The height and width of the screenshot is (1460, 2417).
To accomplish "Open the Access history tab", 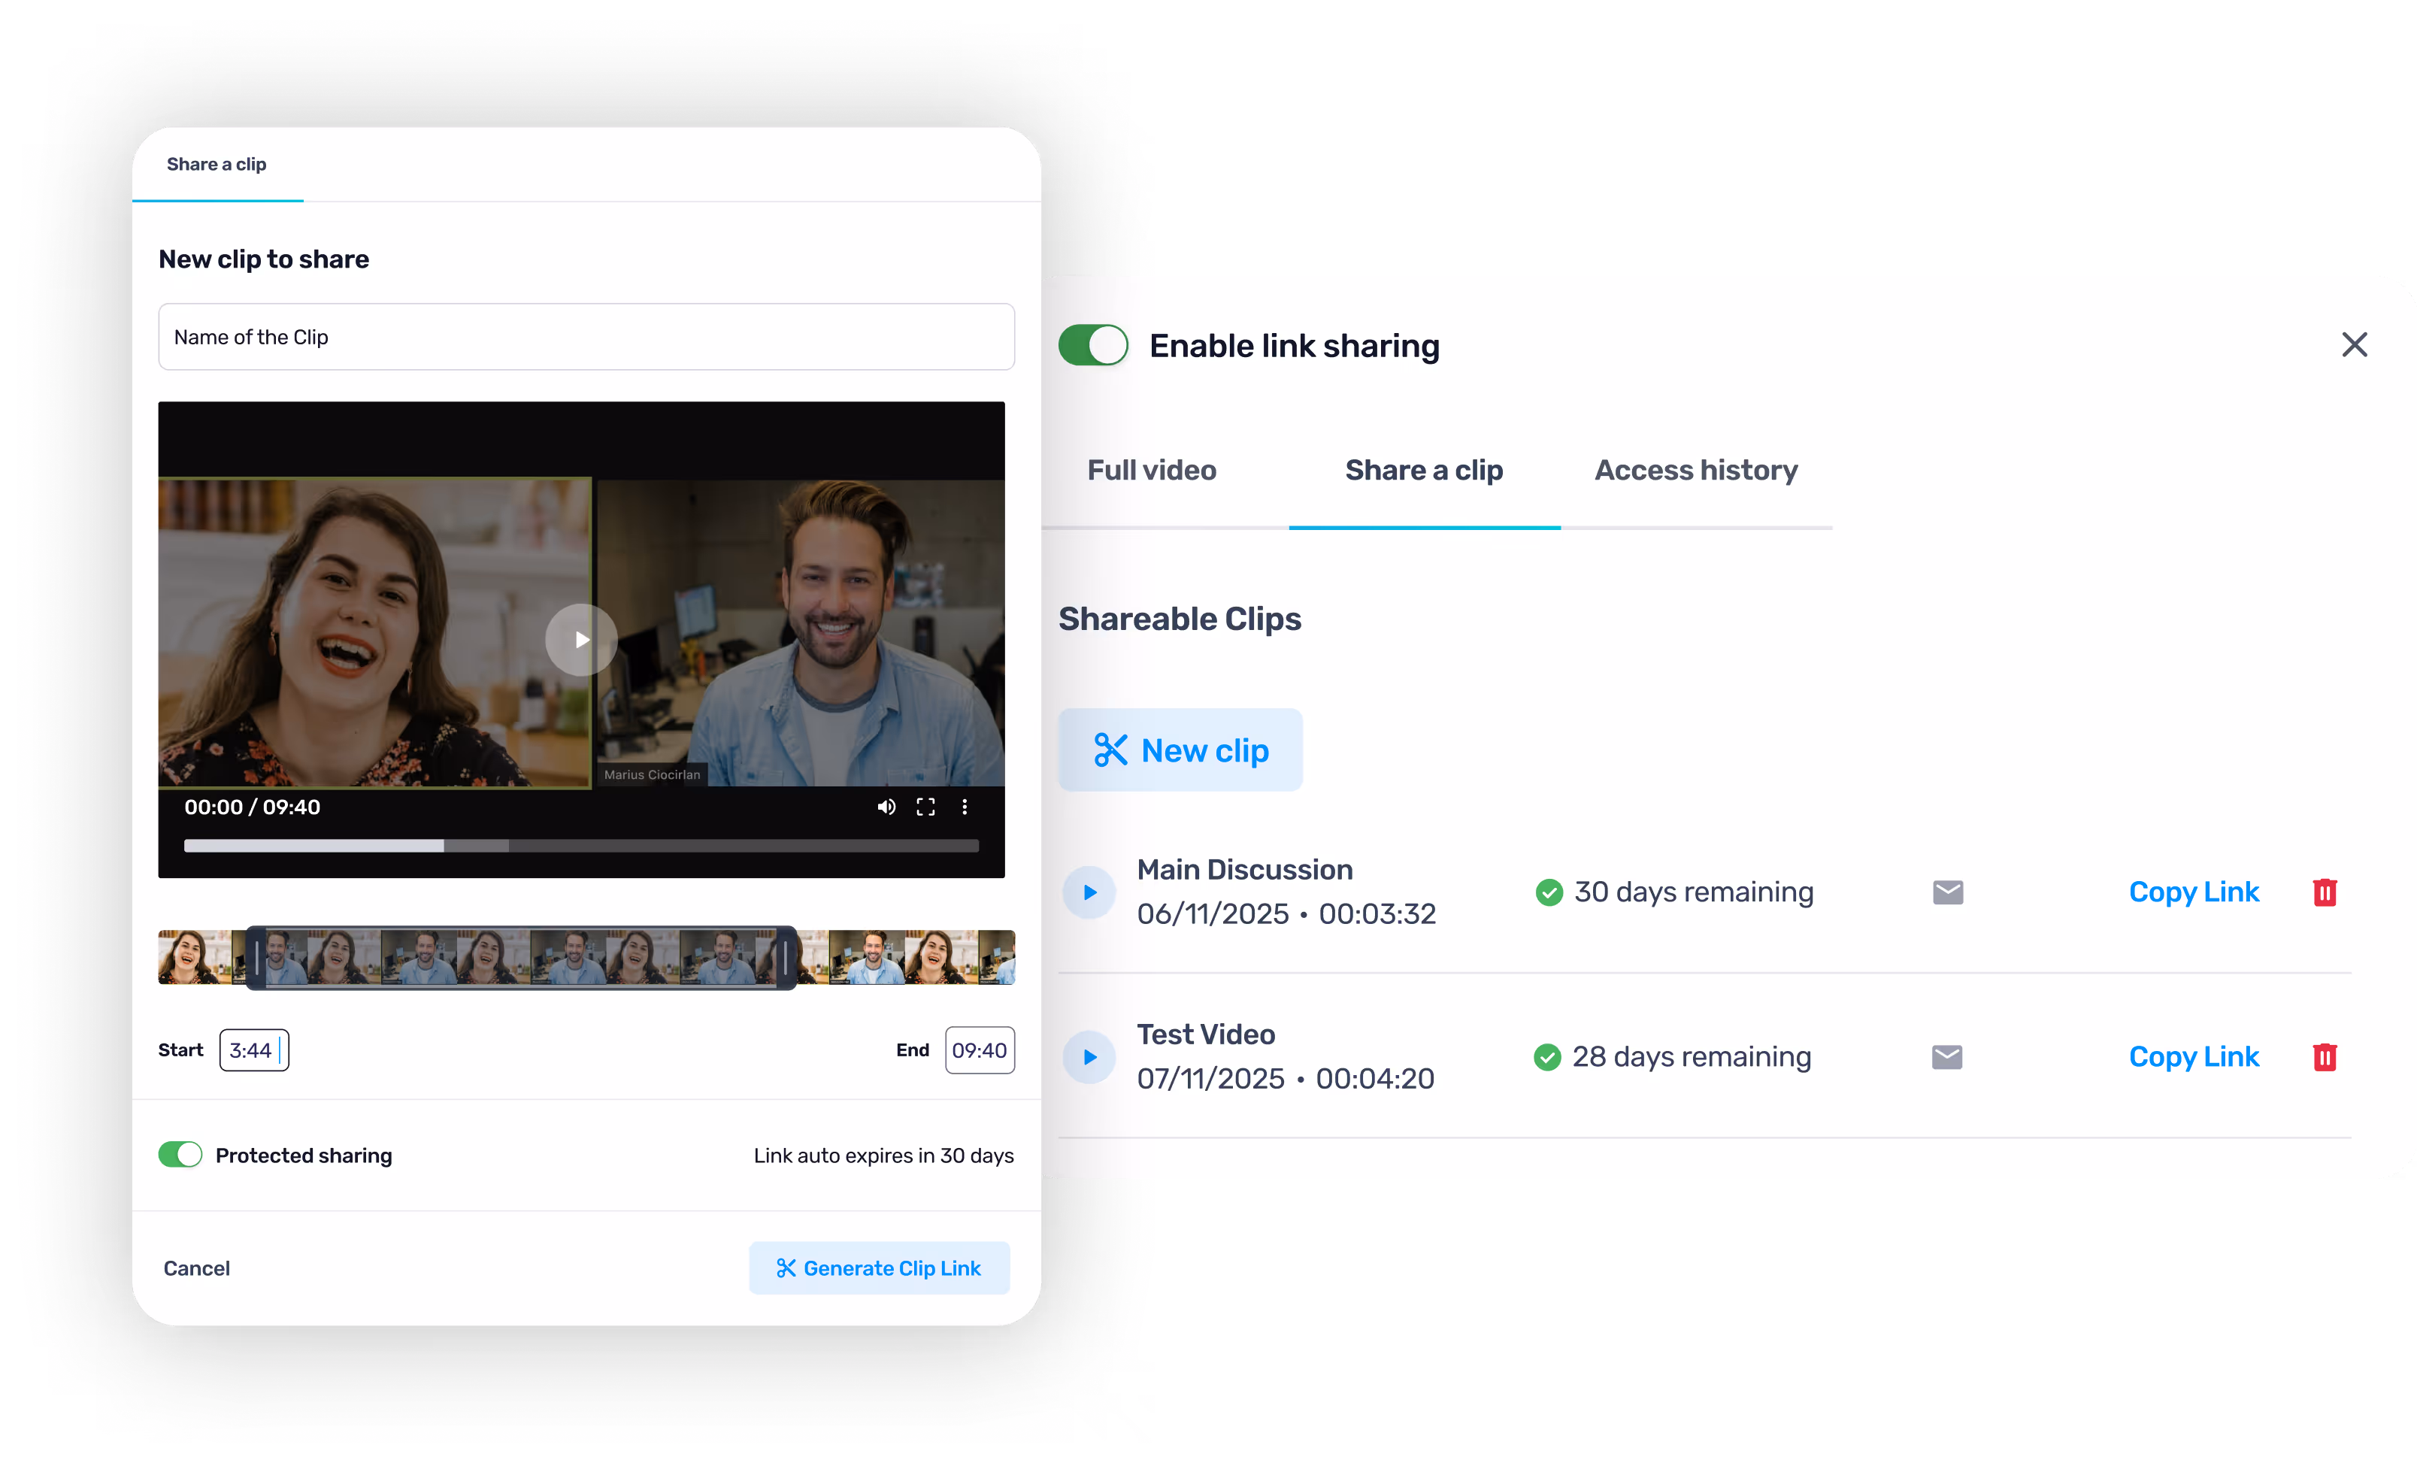I will click(1695, 470).
